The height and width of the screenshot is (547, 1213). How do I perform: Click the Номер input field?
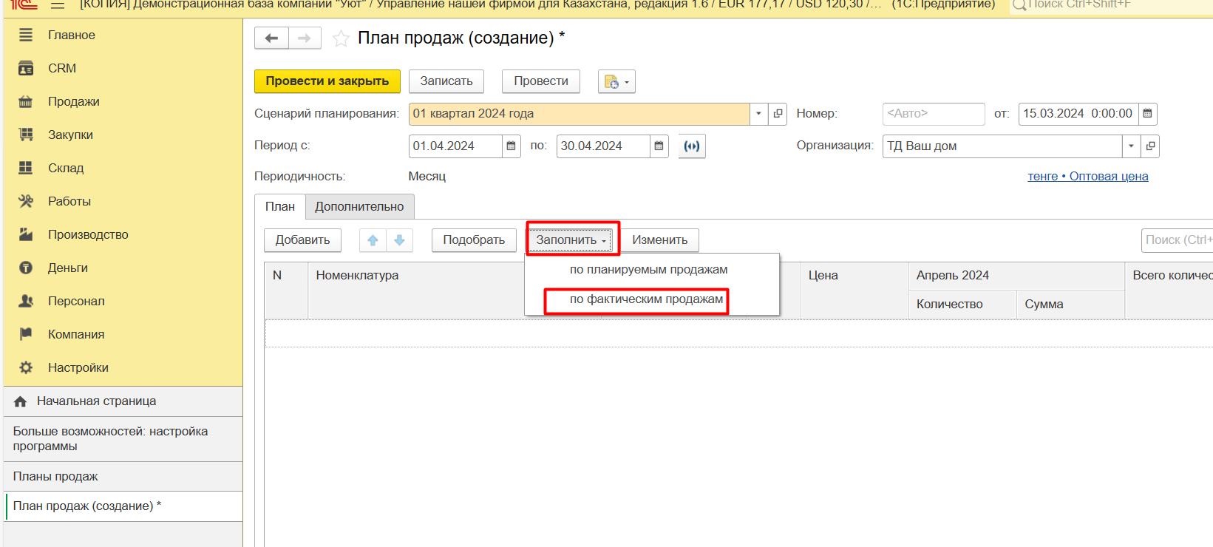click(933, 114)
